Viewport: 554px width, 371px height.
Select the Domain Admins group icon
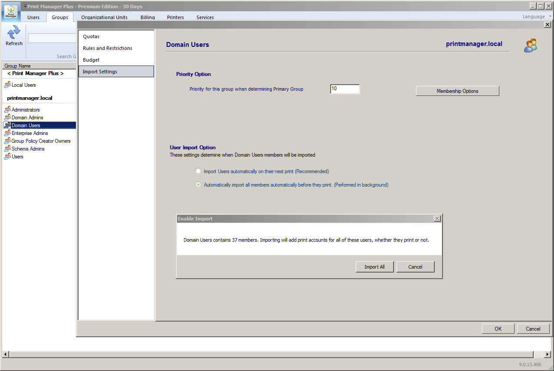tap(7, 118)
